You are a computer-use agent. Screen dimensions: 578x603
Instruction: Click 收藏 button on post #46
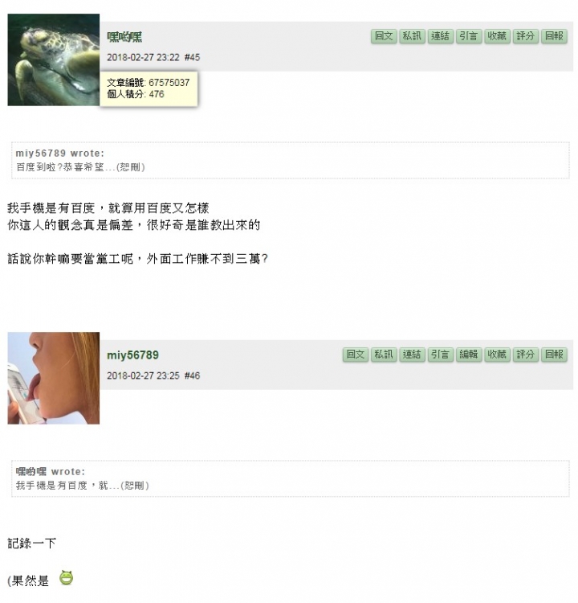pyautogui.click(x=498, y=355)
